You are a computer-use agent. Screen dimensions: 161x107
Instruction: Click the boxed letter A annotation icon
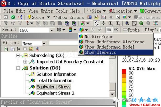click(x=118, y=17)
